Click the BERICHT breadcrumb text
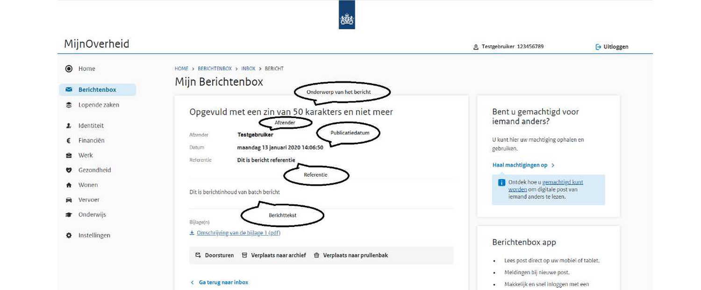Viewport: 701px width, 290px height. click(274, 69)
